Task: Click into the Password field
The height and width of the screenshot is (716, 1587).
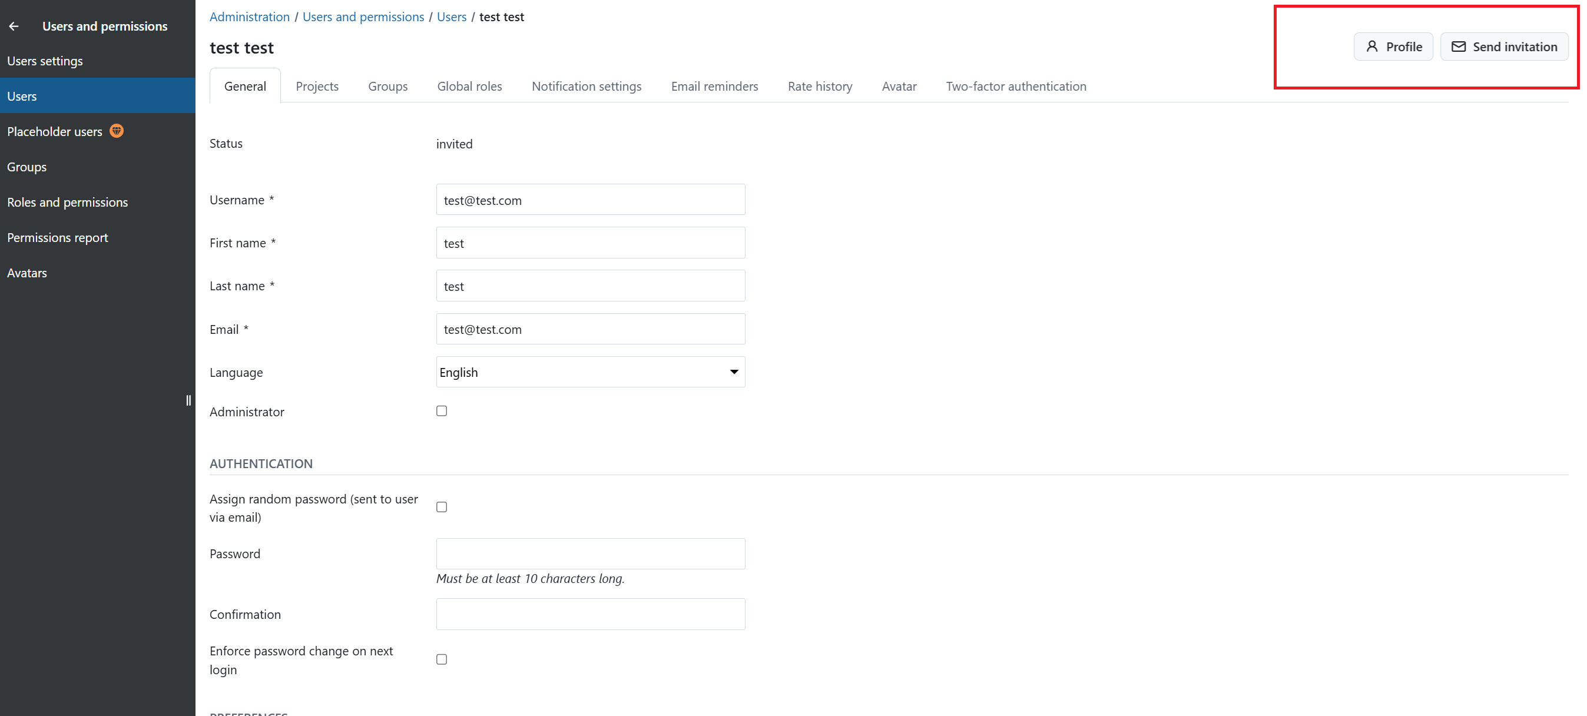Action: click(x=589, y=553)
